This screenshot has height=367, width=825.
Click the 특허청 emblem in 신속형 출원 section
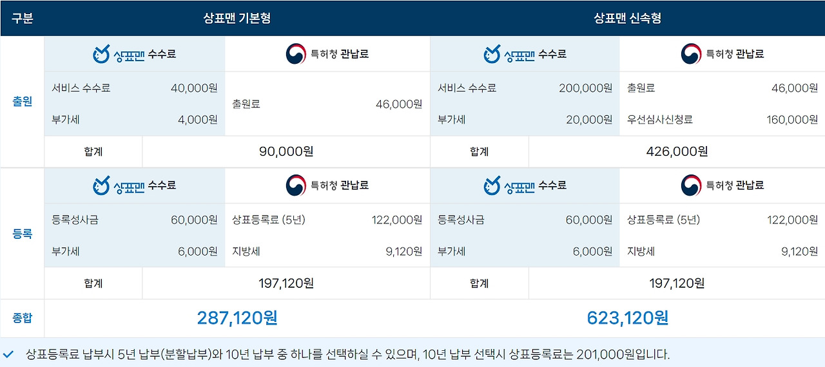(691, 54)
